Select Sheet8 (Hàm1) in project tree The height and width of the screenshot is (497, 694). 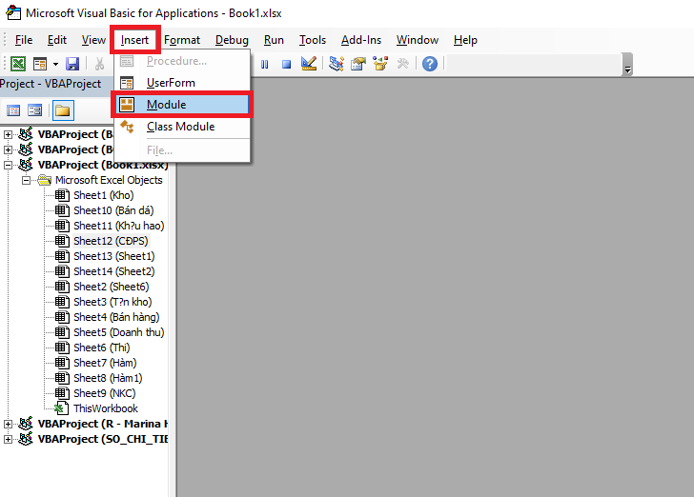pos(108,379)
